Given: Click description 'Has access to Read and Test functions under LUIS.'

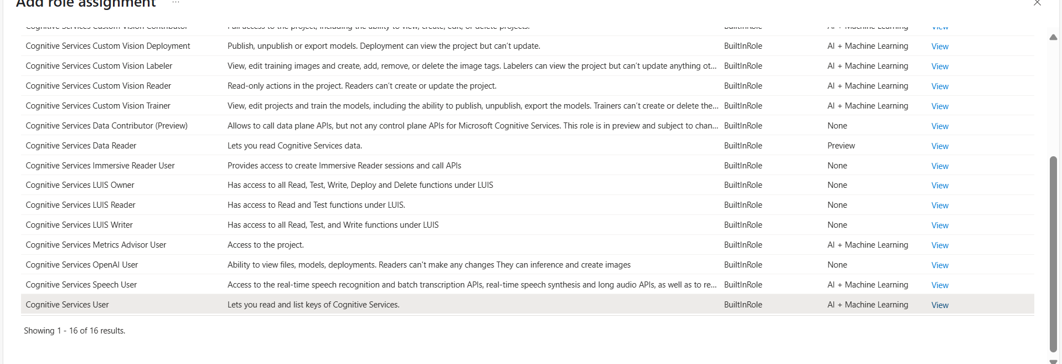Looking at the screenshot, I should click(316, 205).
